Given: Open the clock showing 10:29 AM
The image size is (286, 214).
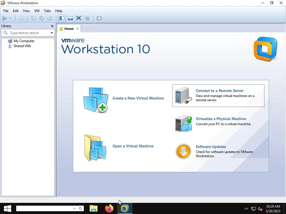Looking at the screenshot, I should 273,209.
